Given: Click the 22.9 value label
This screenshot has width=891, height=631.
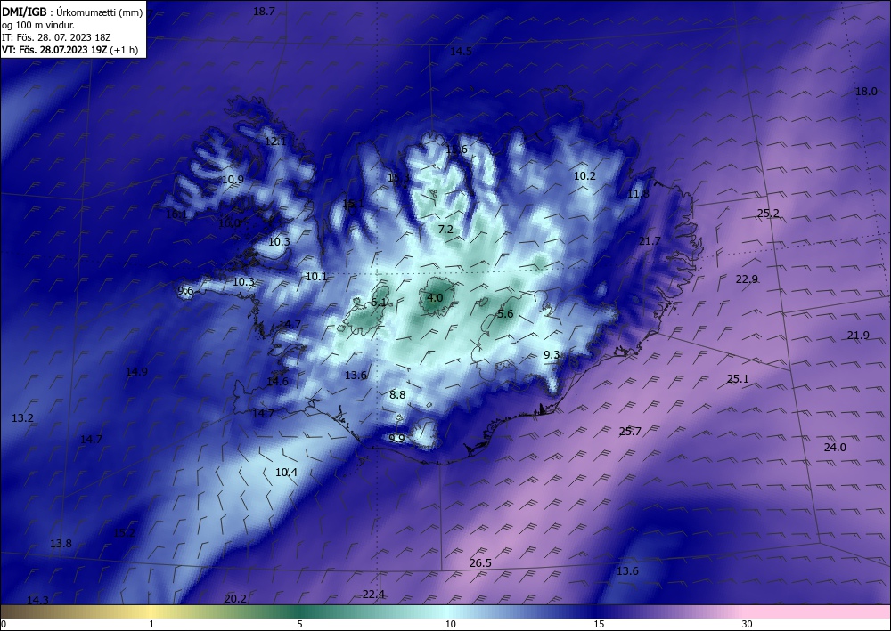Looking at the screenshot, I should pos(747,279).
